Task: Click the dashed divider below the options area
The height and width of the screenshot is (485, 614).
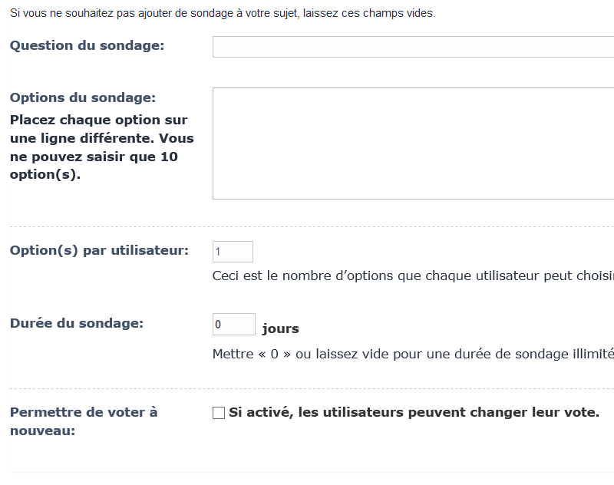Action: (307, 227)
